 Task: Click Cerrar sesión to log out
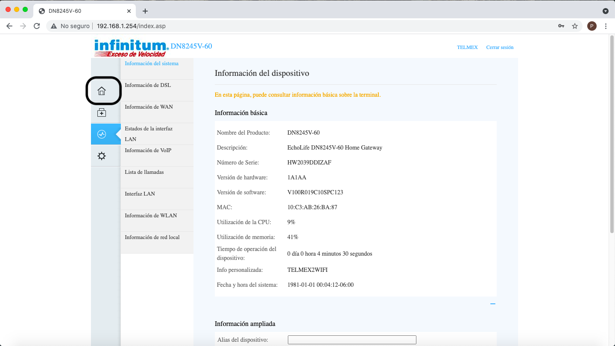tap(500, 47)
